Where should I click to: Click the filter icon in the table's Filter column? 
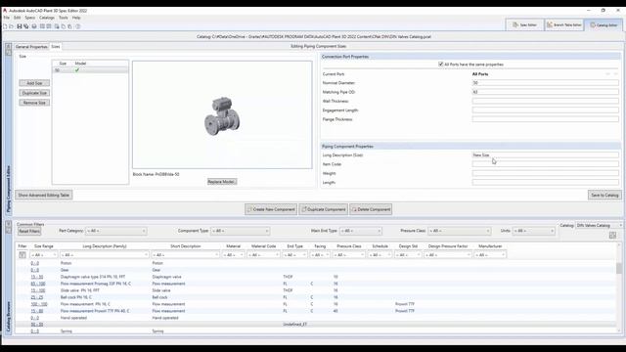point(22,254)
